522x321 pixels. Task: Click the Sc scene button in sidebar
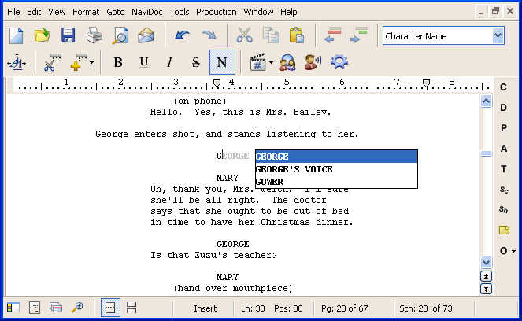point(504,190)
